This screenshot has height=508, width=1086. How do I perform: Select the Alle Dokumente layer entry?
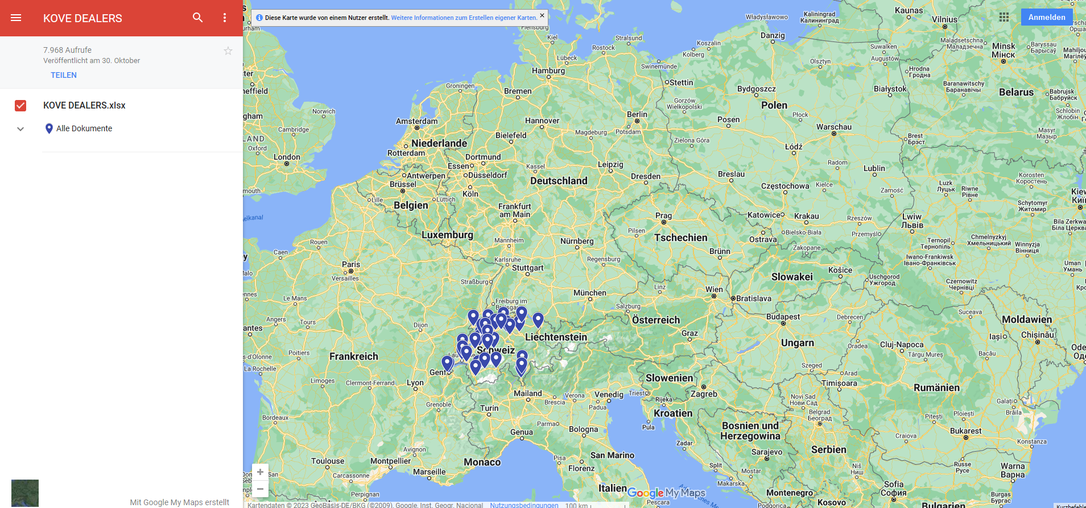click(x=84, y=128)
